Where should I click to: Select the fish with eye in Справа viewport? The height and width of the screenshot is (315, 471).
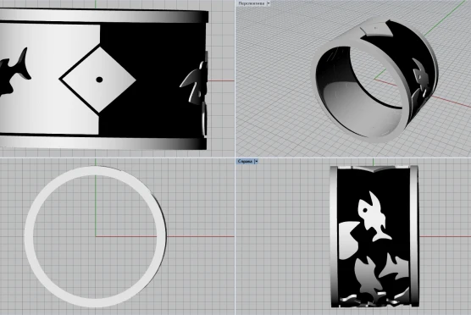click(374, 216)
